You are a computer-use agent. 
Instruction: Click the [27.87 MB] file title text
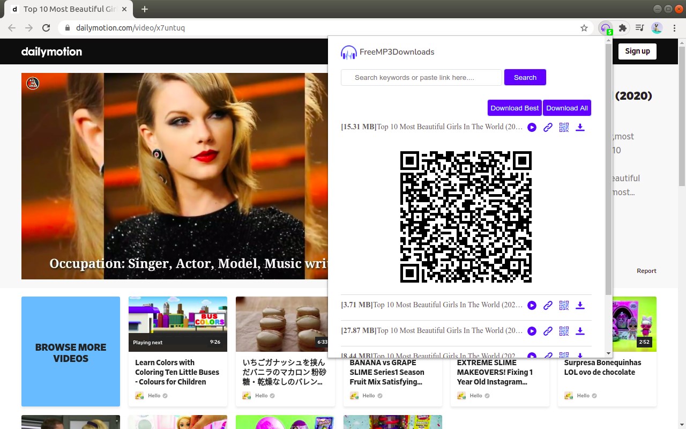[432, 331]
